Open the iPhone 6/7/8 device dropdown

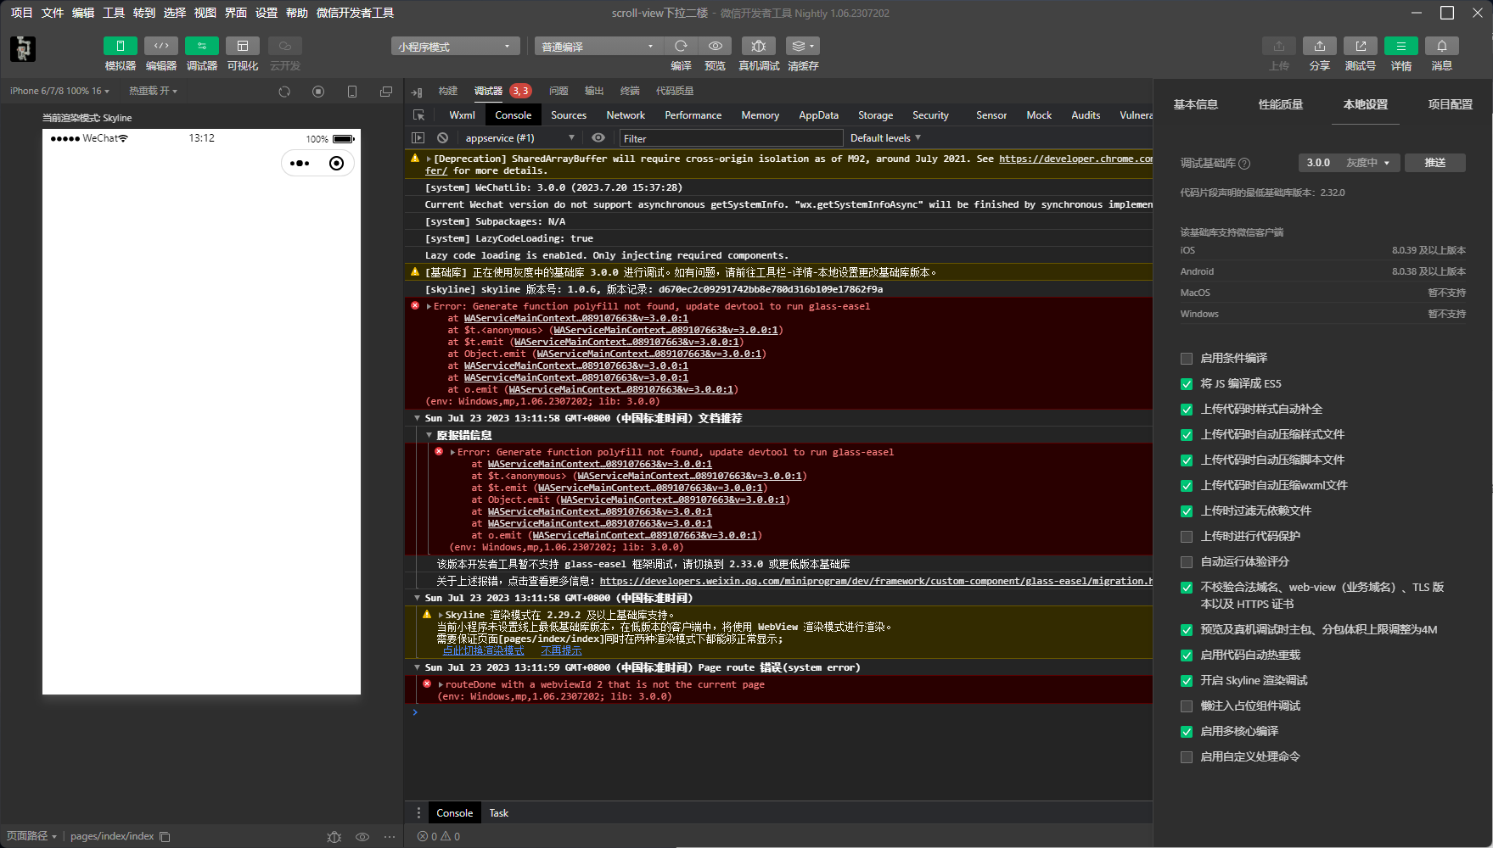(60, 91)
